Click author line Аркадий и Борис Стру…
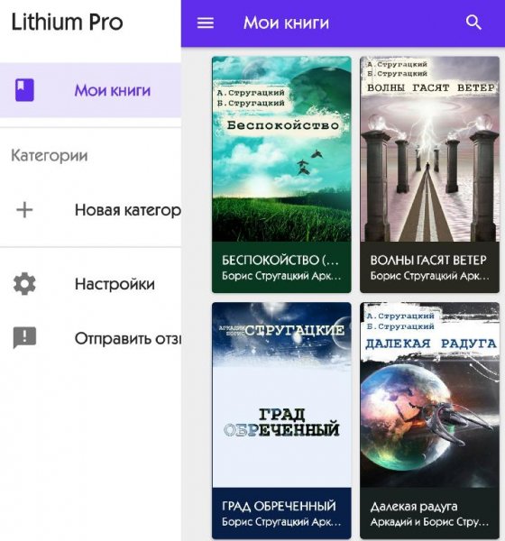The height and width of the screenshot is (541, 505). 430,522
